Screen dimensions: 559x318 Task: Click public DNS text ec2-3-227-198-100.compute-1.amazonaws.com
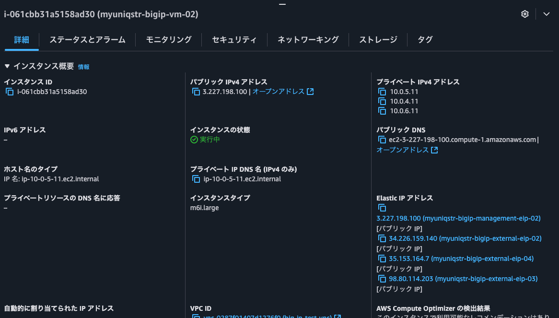[462, 140]
